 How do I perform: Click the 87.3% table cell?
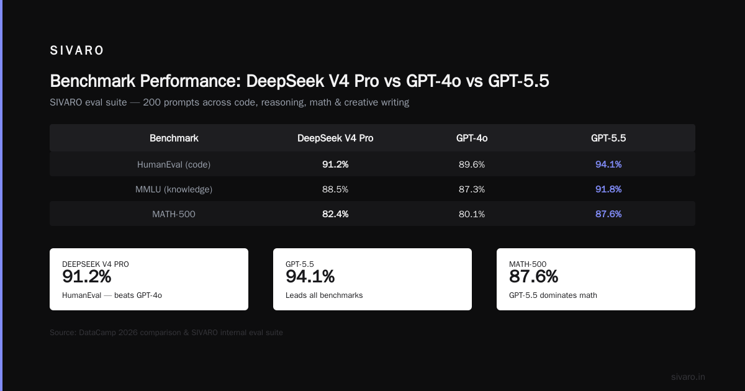[x=472, y=189]
